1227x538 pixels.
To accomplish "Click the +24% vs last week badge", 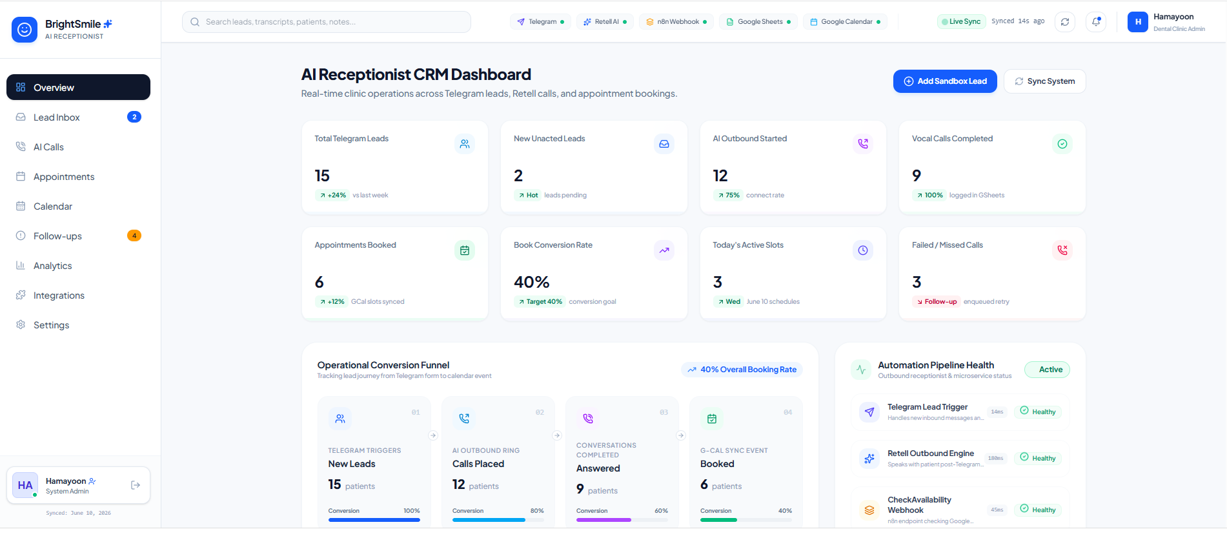I will pyautogui.click(x=332, y=195).
